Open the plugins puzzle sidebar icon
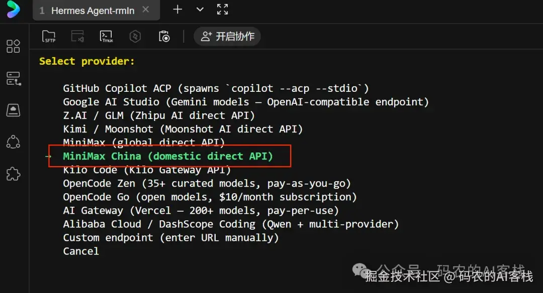Screen dimensions: 543x293 (13, 174)
